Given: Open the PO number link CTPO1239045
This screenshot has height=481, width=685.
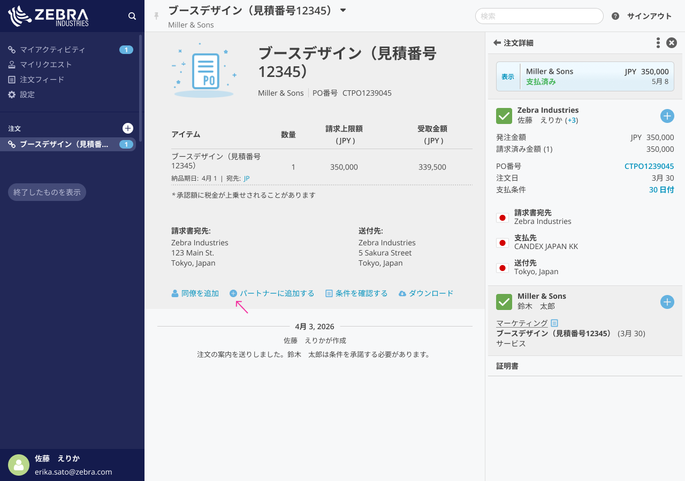Looking at the screenshot, I should click(649, 166).
